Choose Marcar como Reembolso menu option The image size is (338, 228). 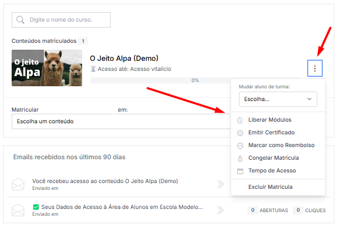click(x=278, y=145)
